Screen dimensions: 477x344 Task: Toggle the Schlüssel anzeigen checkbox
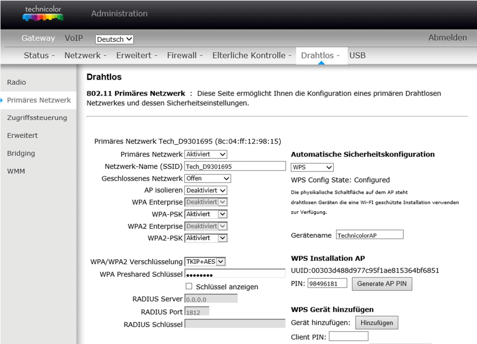coord(189,286)
